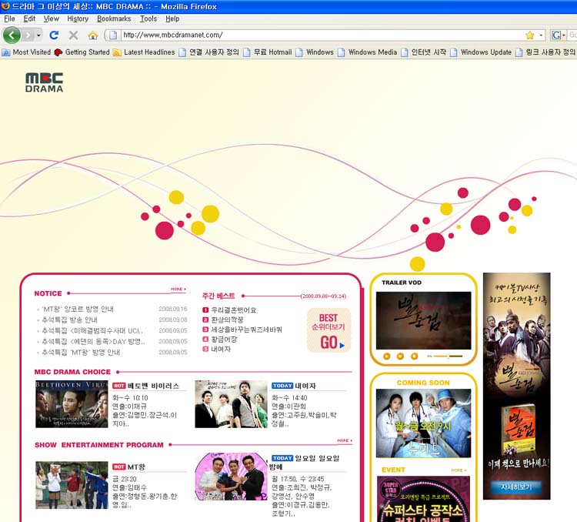Open notice "'MT왕' 앙코르 방영 안내"
The width and height of the screenshot is (577, 522).
78,309
